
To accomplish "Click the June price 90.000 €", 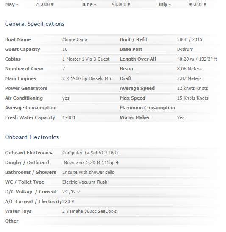I will [x=121, y=4].
